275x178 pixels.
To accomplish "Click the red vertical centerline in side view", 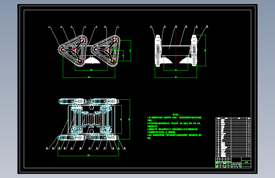I will point(176,49).
